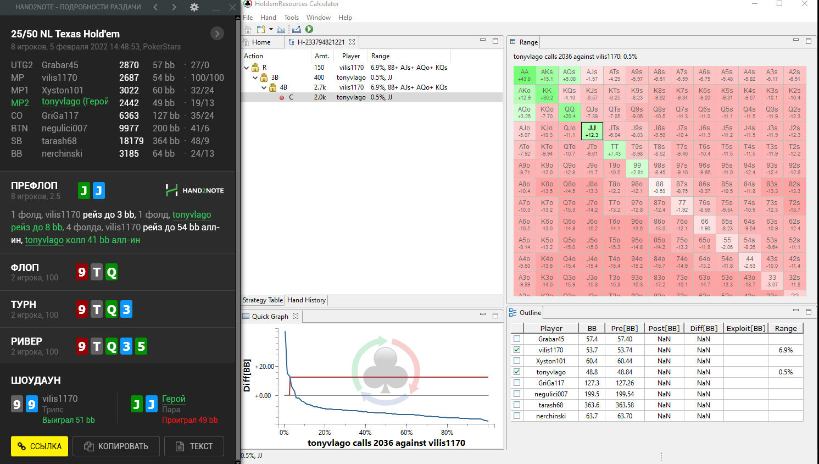
Task: Maximize the hand tree panel
Action: coord(495,41)
